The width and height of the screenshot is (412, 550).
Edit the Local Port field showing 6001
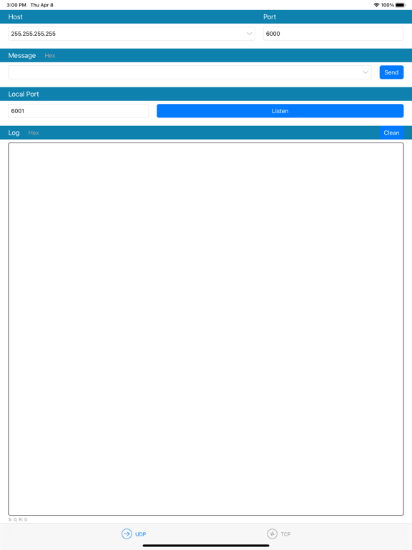(79, 111)
